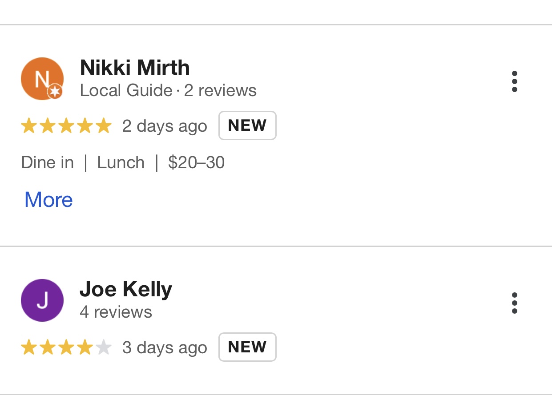
Task: Click Joe Kelly's four-star rating
Action: 66,347
